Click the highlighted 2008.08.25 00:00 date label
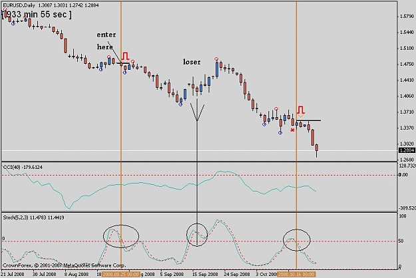Image resolution: width=416 pixels, height=278 pixels. 120,274
